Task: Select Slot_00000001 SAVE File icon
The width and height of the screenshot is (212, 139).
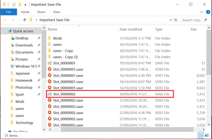Action: click(49, 63)
